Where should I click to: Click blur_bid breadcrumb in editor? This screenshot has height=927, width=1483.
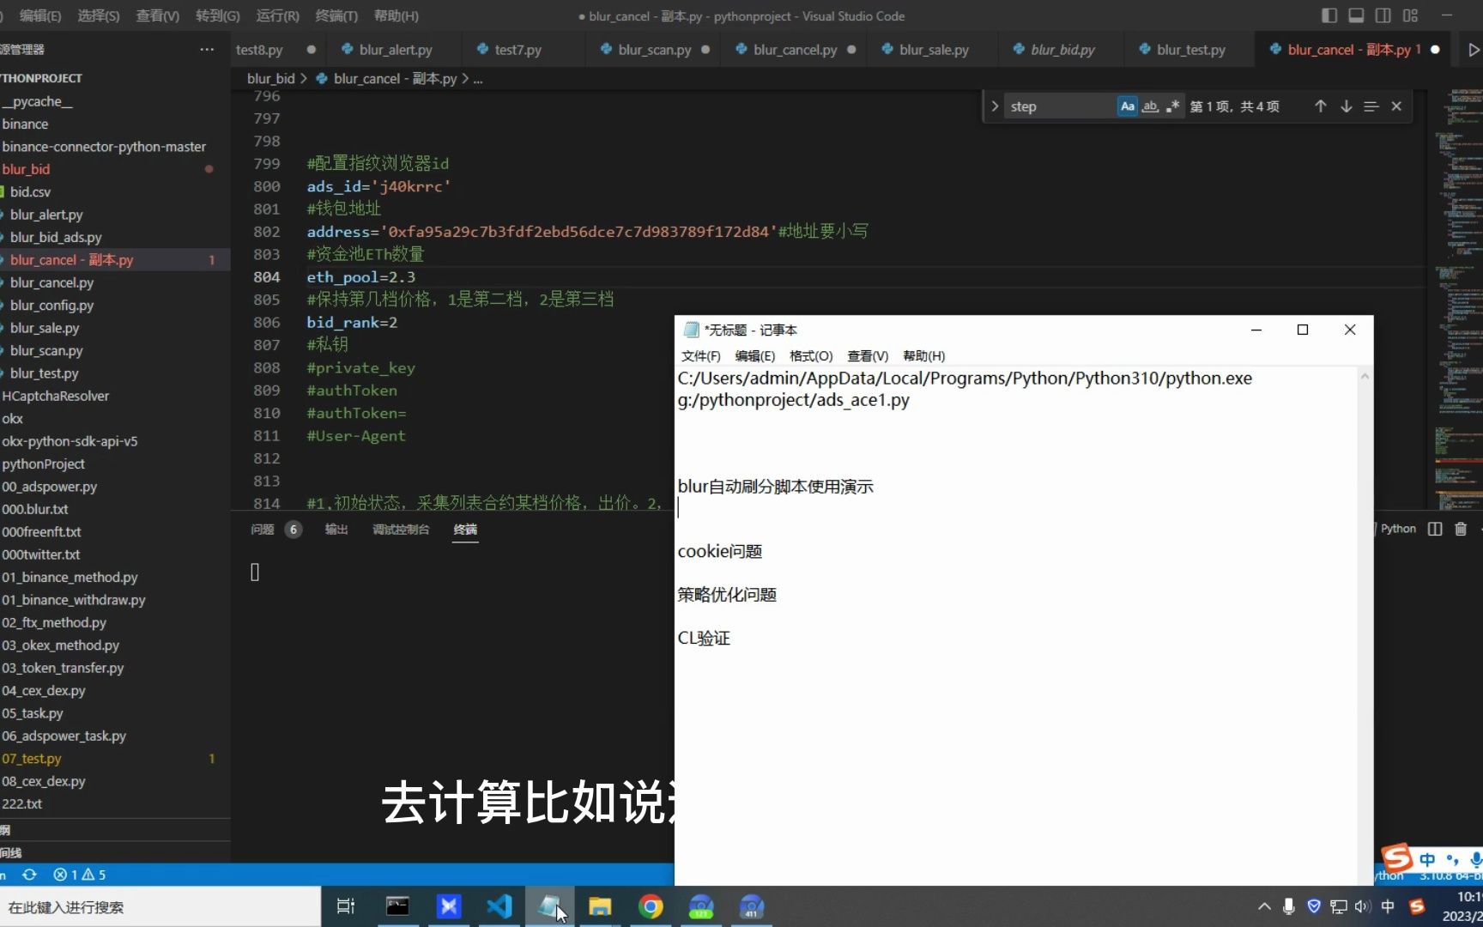tap(270, 78)
